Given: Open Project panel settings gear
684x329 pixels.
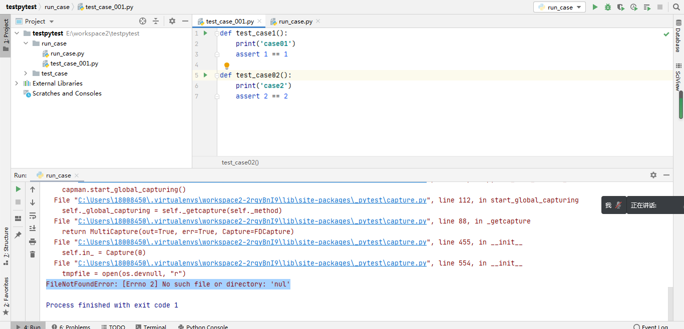Looking at the screenshot, I should (x=172, y=21).
